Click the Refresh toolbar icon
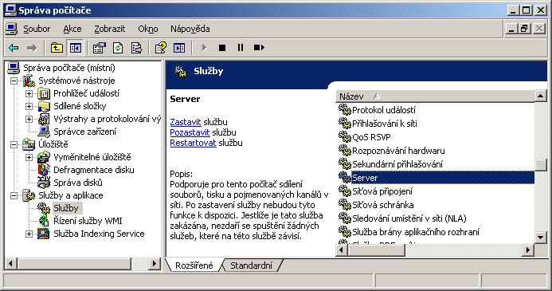Image resolution: width=552 pixels, height=291 pixels. coord(118,48)
